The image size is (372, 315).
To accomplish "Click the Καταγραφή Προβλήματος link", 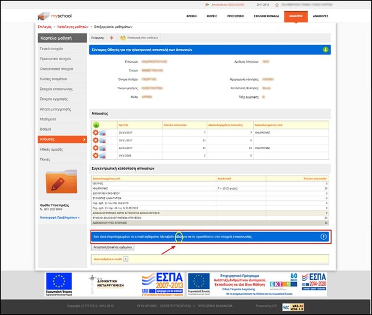I will (x=60, y=218).
